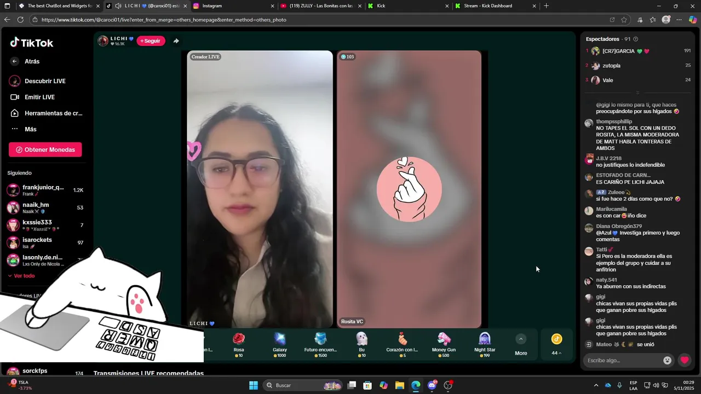Screen dimensions: 701x394
Task: Click the TikTok logo
Action: pos(31,43)
